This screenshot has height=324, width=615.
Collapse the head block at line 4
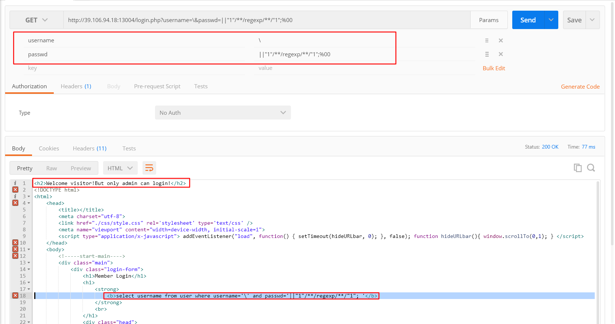pyautogui.click(x=29, y=203)
